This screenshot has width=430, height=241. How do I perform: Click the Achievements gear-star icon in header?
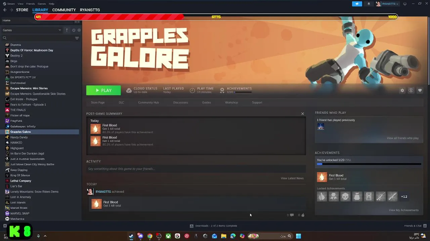coord(222,90)
